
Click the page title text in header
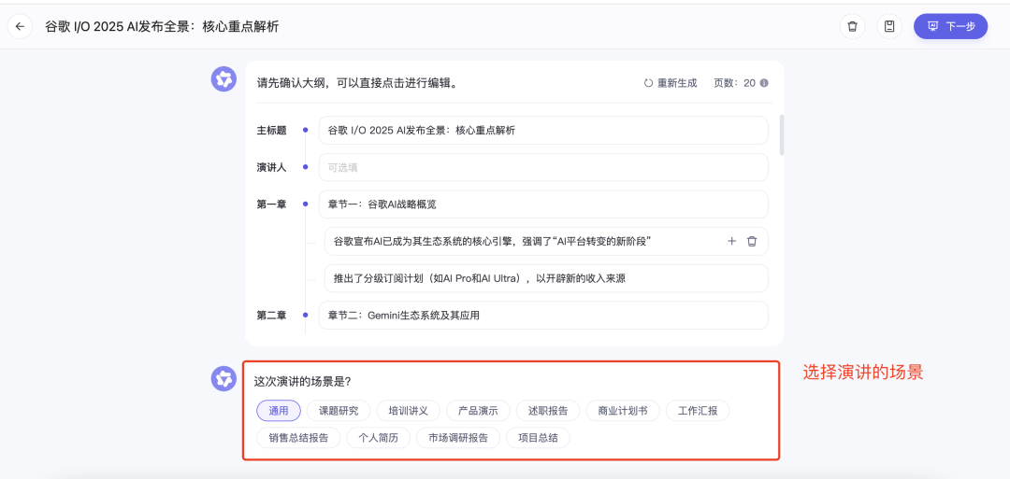click(162, 26)
